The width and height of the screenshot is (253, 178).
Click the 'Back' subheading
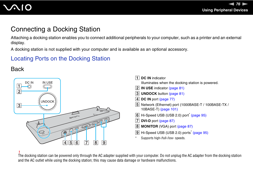(x=17, y=69)
